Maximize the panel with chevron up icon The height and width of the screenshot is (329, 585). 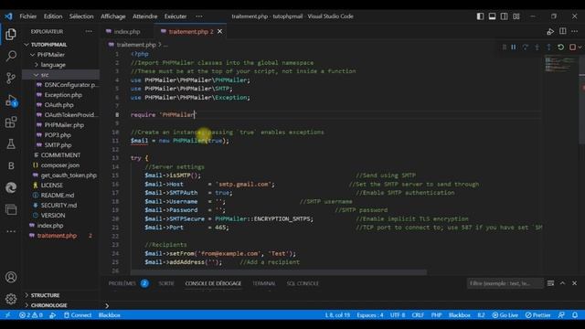[x=563, y=283]
